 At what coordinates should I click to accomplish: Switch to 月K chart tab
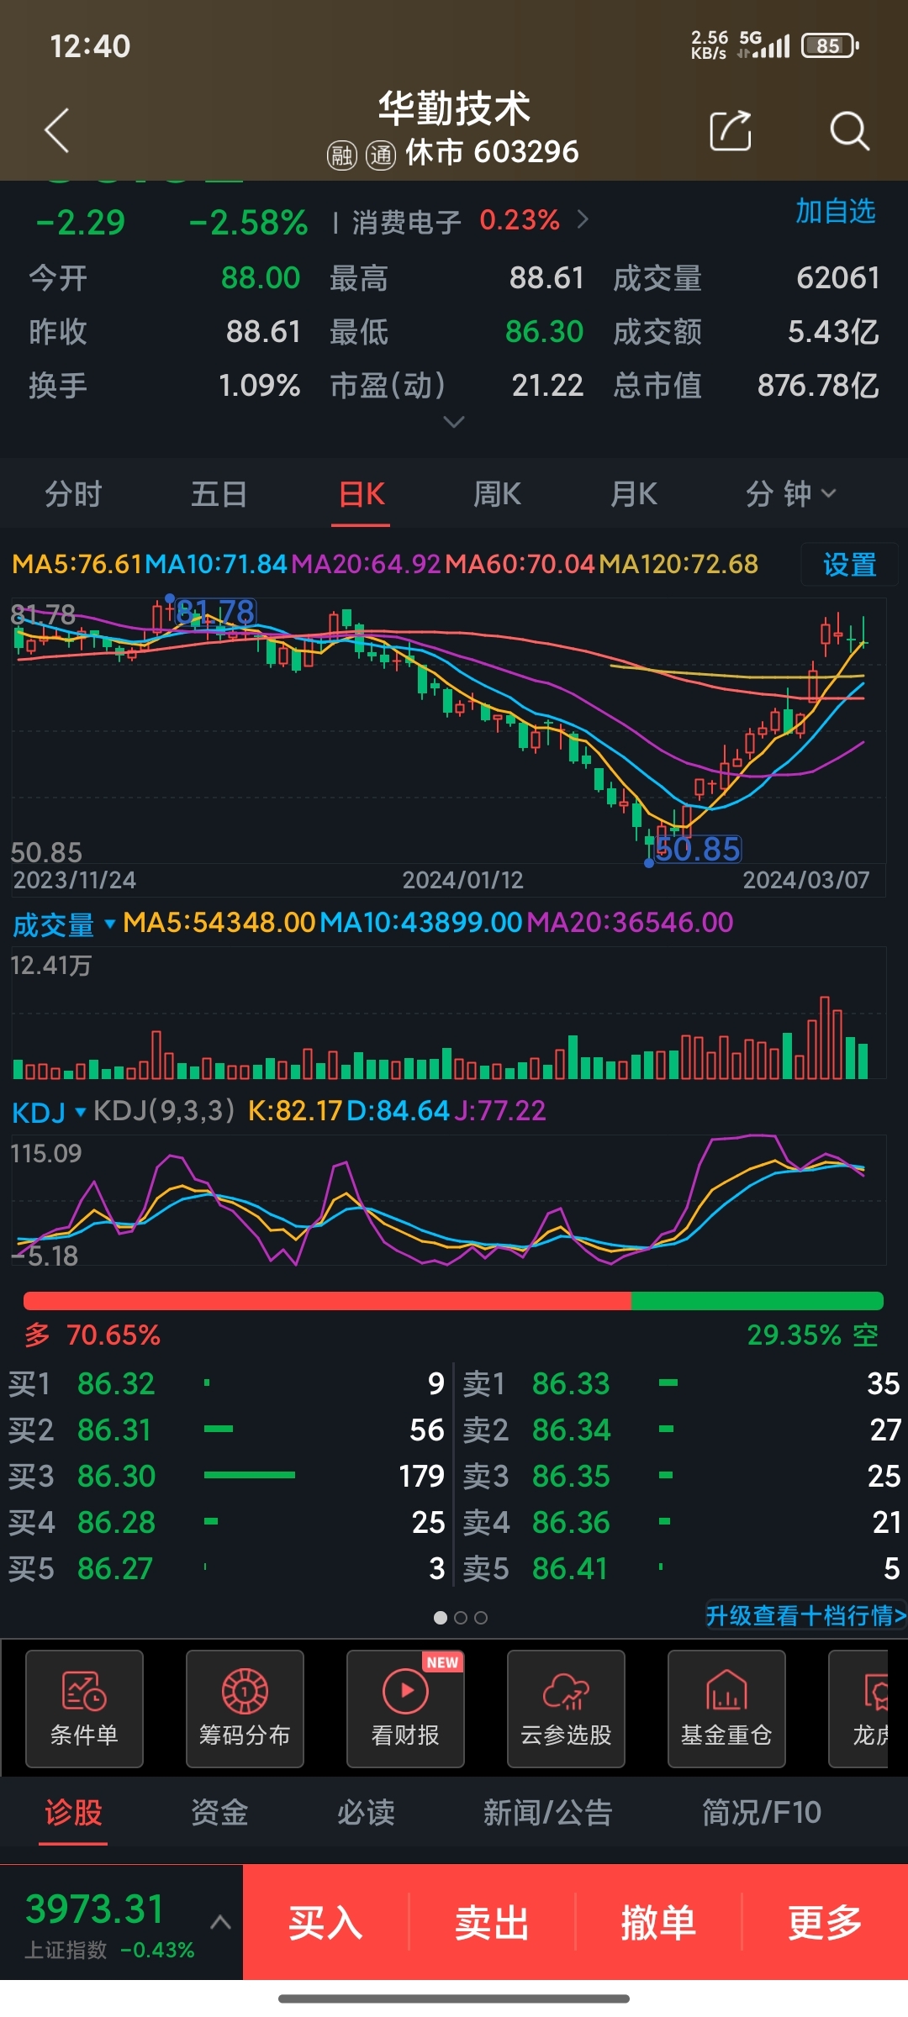coord(634,494)
